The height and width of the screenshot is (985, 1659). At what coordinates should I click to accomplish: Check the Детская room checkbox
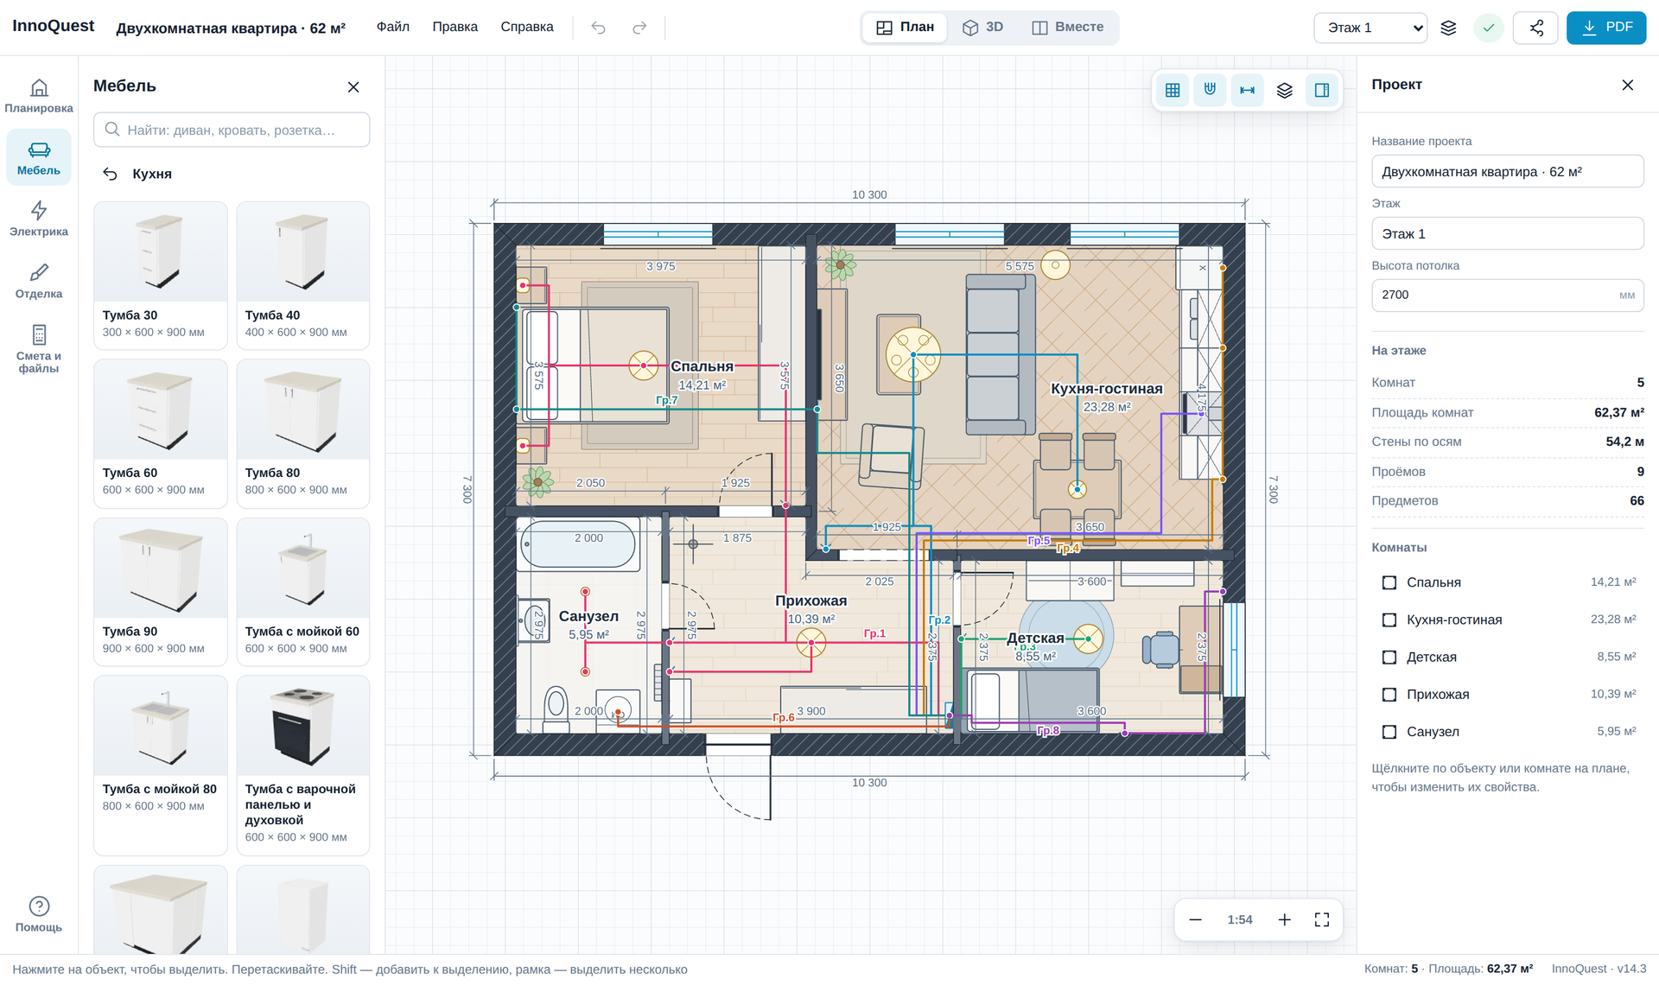pos(1389,657)
